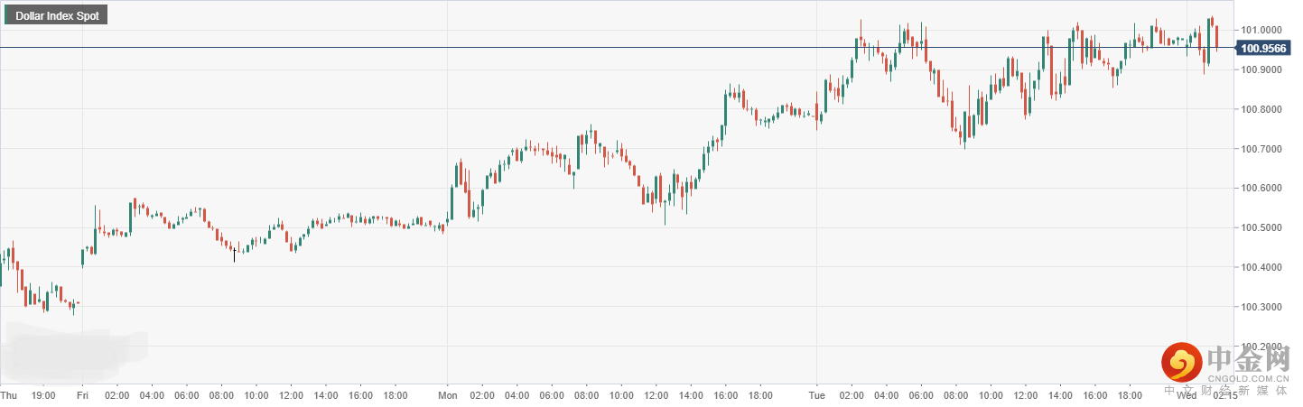Select the Thu day marker on time axis

[x=8, y=395]
